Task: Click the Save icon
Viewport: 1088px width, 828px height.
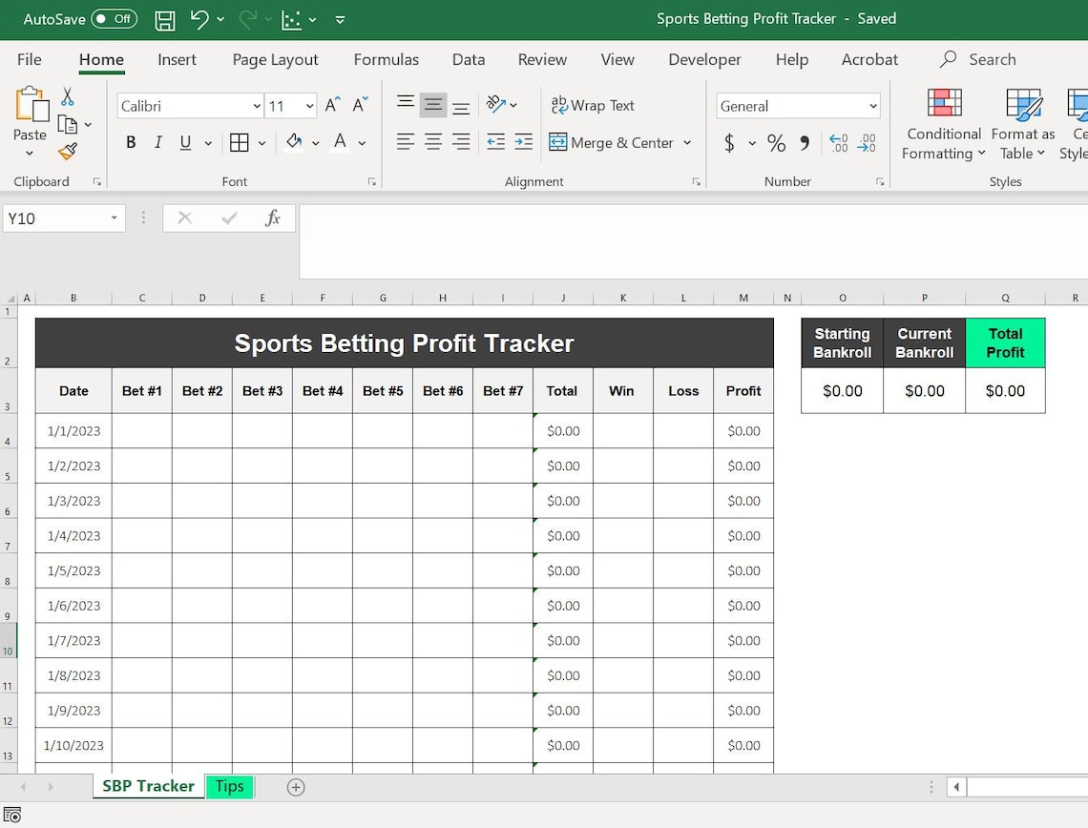Action: (164, 19)
